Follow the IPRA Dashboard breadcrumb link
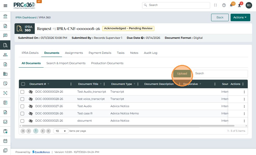256x155 pixels. coord(26,18)
